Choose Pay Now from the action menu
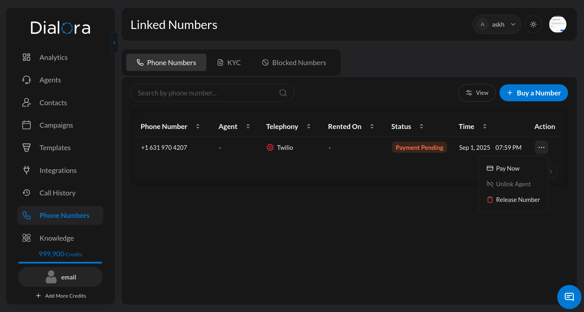Screen dimensions: 584x312 [x=507, y=168]
